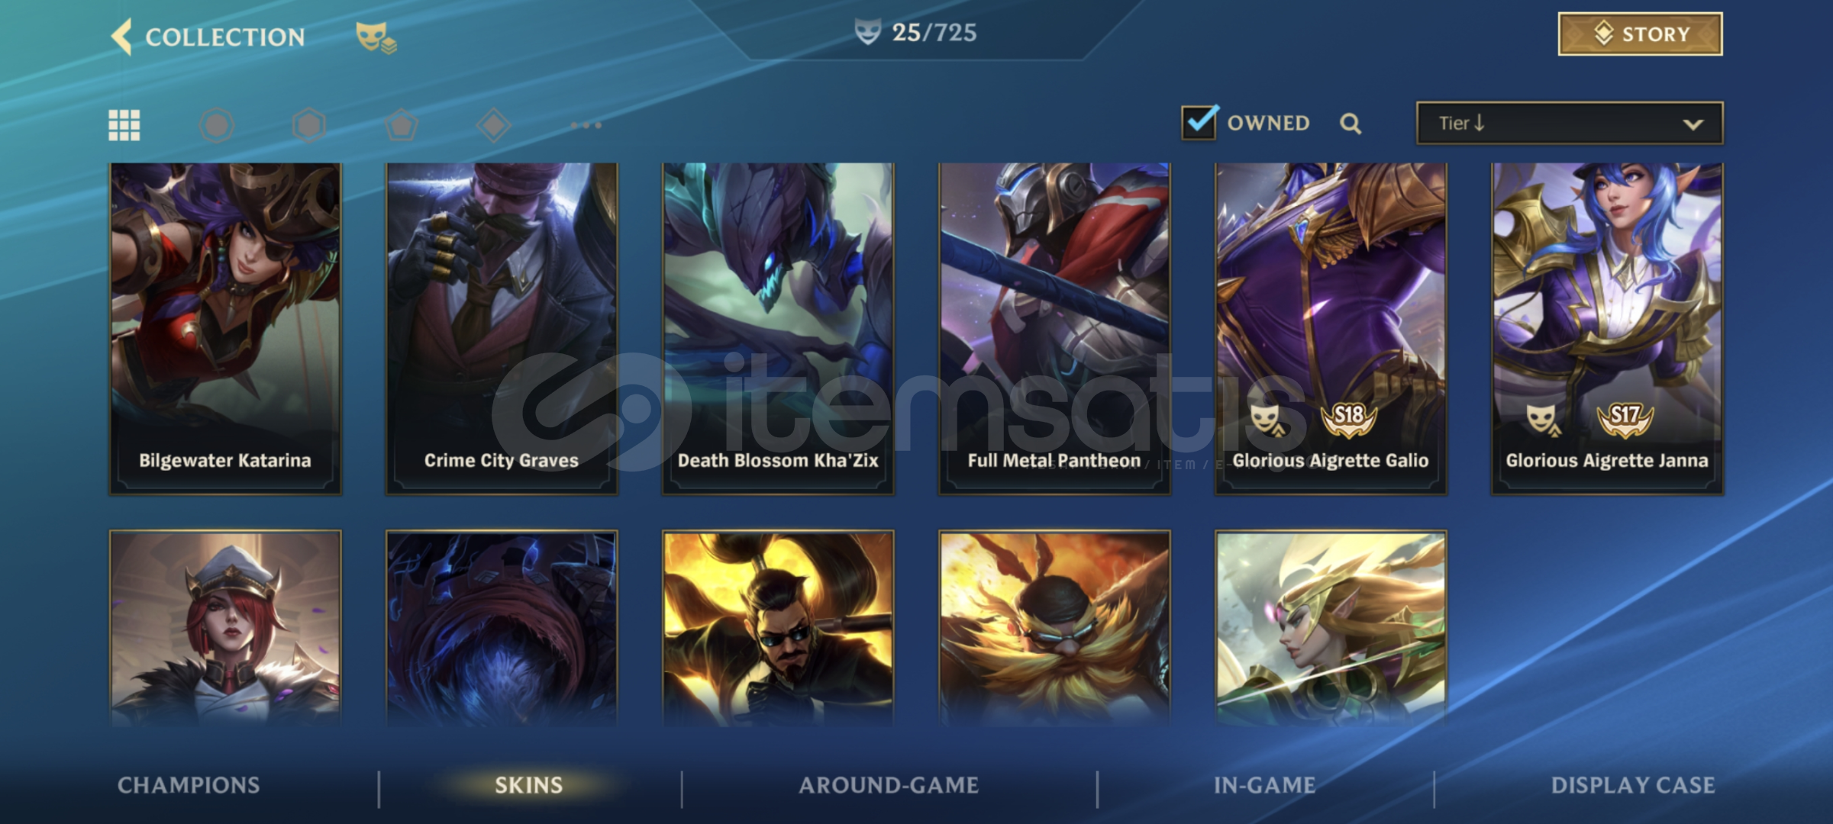Go back using the Collection arrow
Viewport: 1833px width, 824px height.
[122, 37]
